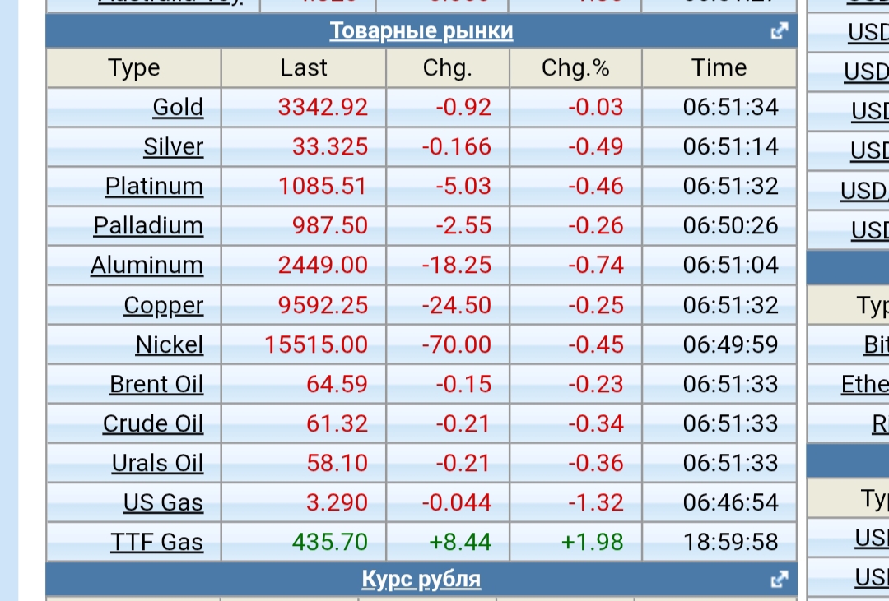This screenshot has width=889, height=601.
Task: Open the Brent Oil link
Action: (156, 384)
